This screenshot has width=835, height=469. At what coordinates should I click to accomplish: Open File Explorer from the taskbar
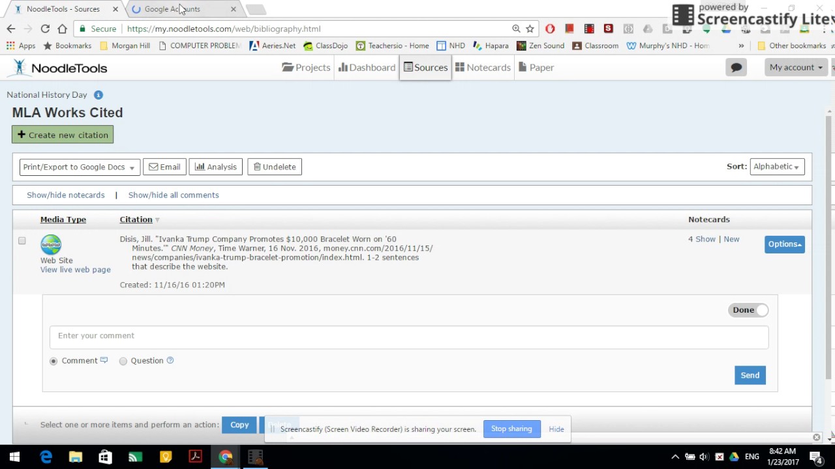(76, 457)
